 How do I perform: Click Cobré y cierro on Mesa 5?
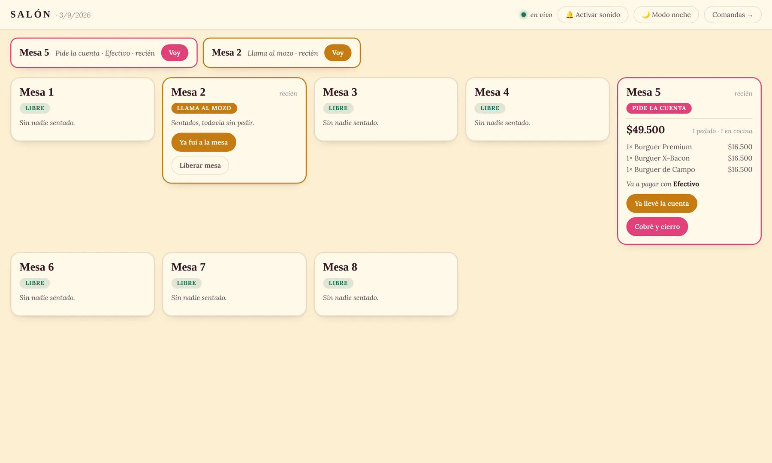[x=657, y=227]
